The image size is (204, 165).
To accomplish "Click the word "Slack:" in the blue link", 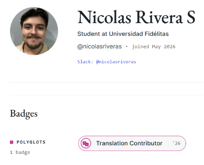I will [x=85, y=62].
